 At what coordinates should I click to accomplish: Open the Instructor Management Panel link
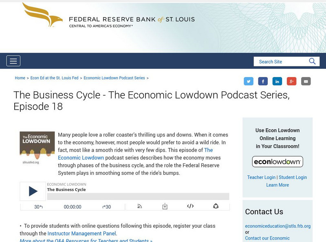point(82,233)
